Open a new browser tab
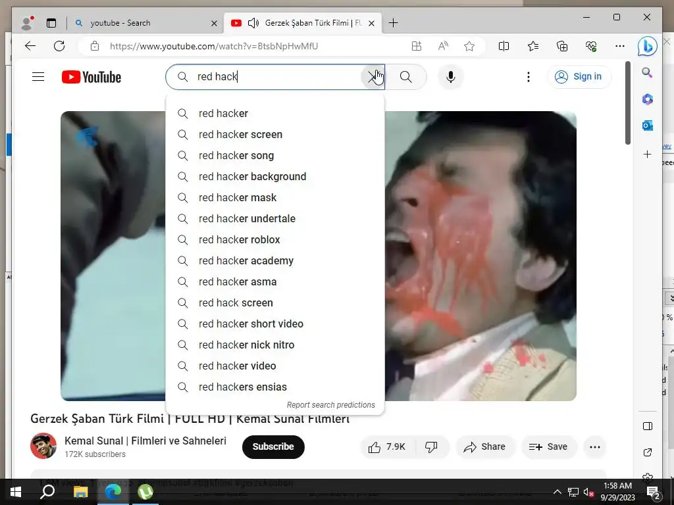The image size is (674, 505). (393, 23)
